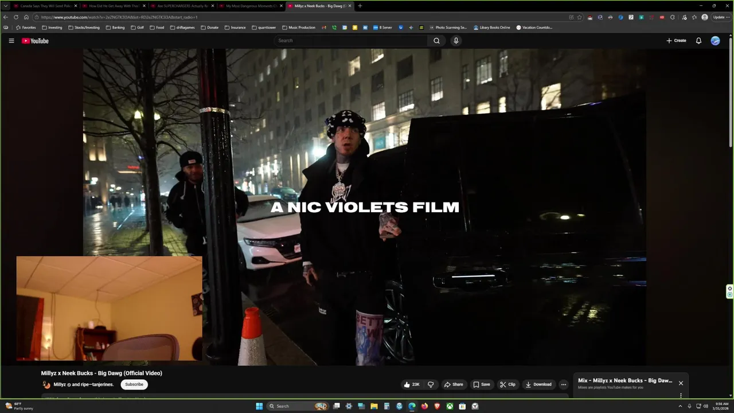Close the Mix playlist panel
Viewport: 734px width, 413px height.
click(x=681, y=383)
